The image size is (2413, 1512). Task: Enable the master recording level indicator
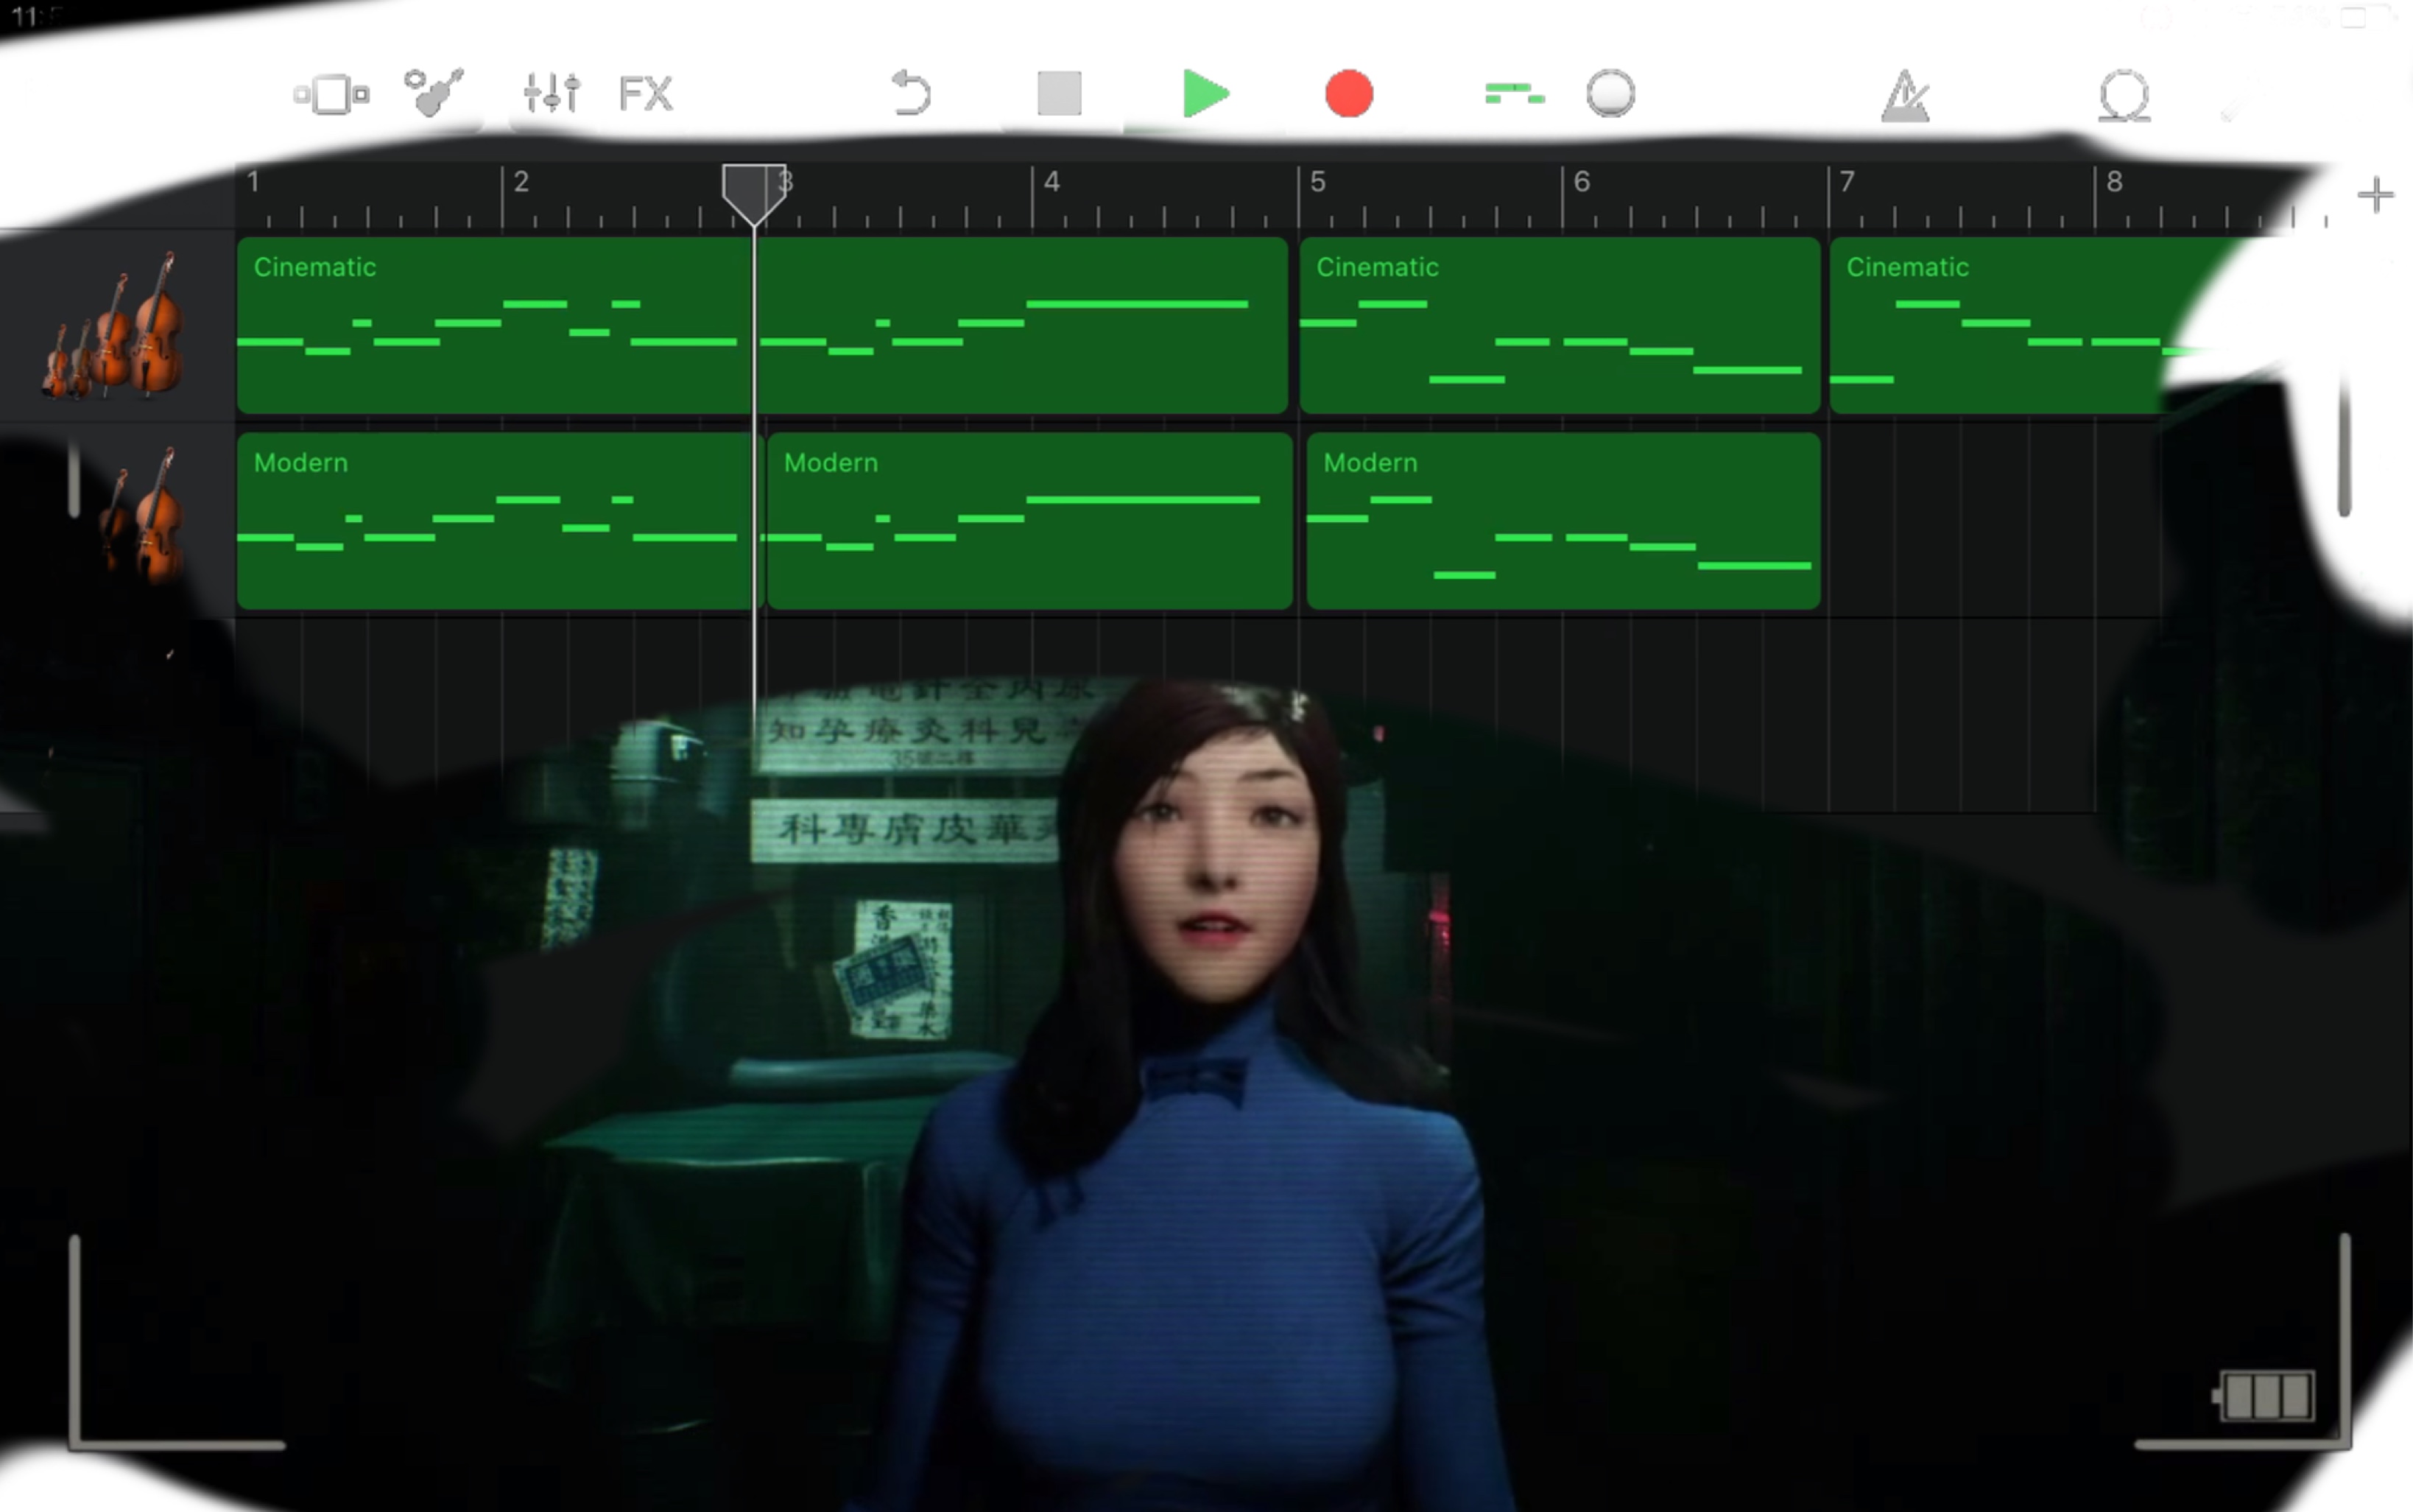pos(1611,93)
